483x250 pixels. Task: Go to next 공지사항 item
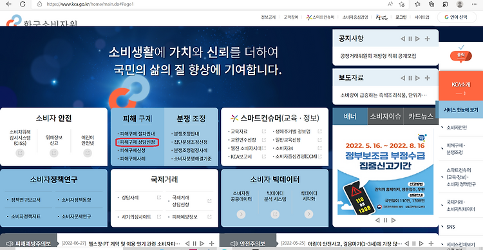coord(417,39)
